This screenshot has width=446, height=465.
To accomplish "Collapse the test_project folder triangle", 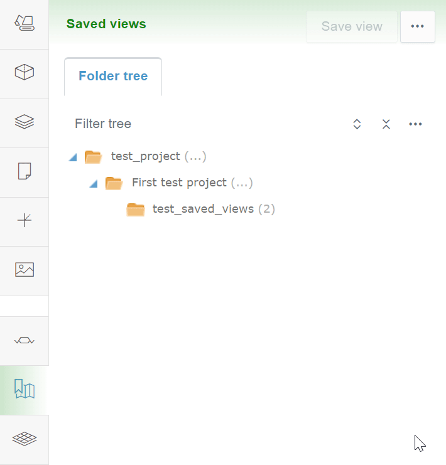I will click(x=73, y=157).
